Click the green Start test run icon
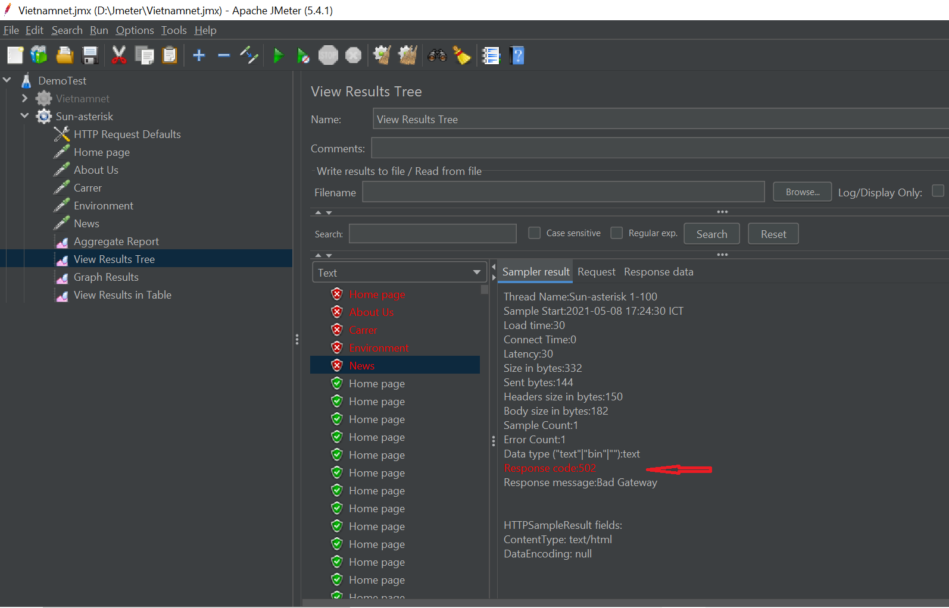Screen dimensions: 949x608 pos(277,56)
